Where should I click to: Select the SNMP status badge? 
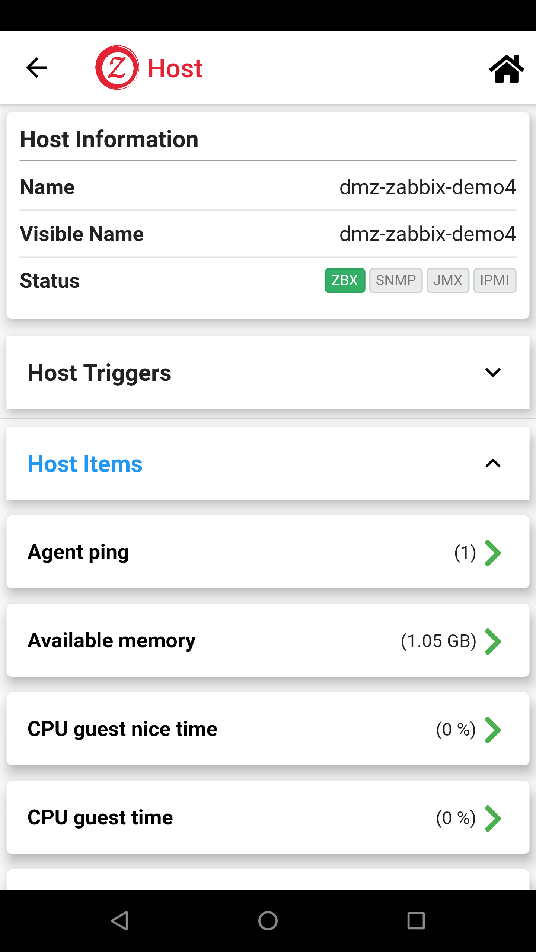[x=396, y=280]
